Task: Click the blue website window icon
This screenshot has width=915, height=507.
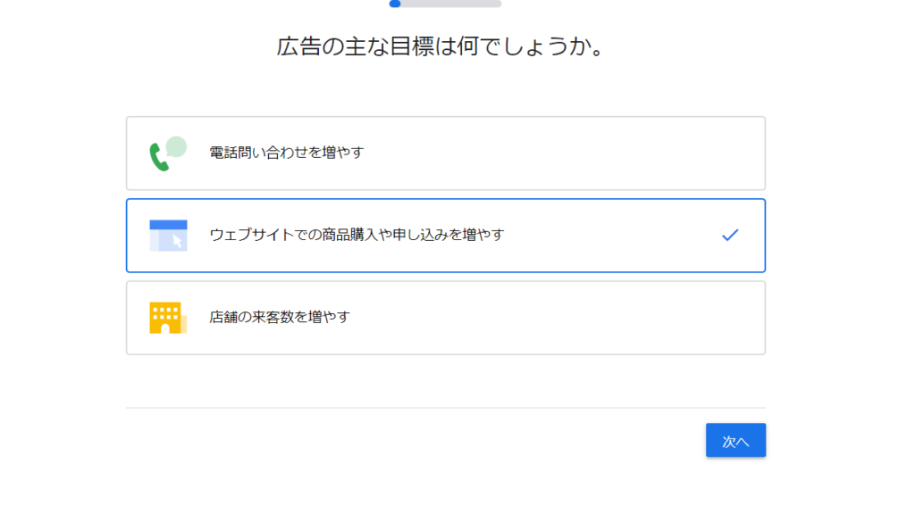Action: (x=168, y=236)
